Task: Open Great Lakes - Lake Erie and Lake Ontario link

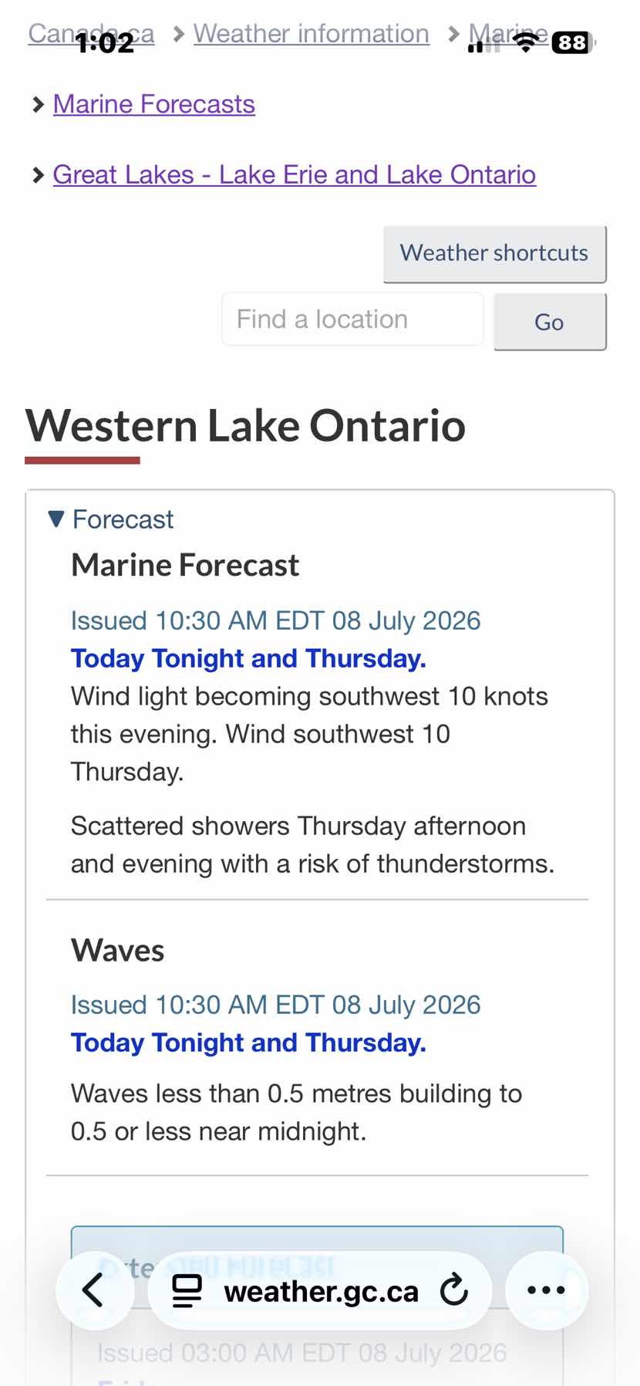Action: (295, 174)
